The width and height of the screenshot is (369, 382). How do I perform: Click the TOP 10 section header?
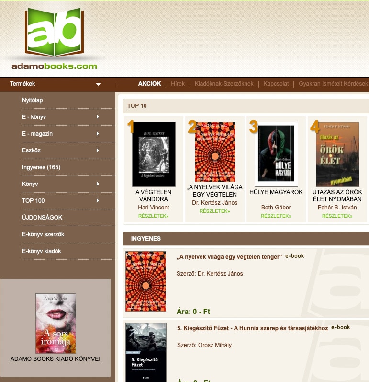246,106
